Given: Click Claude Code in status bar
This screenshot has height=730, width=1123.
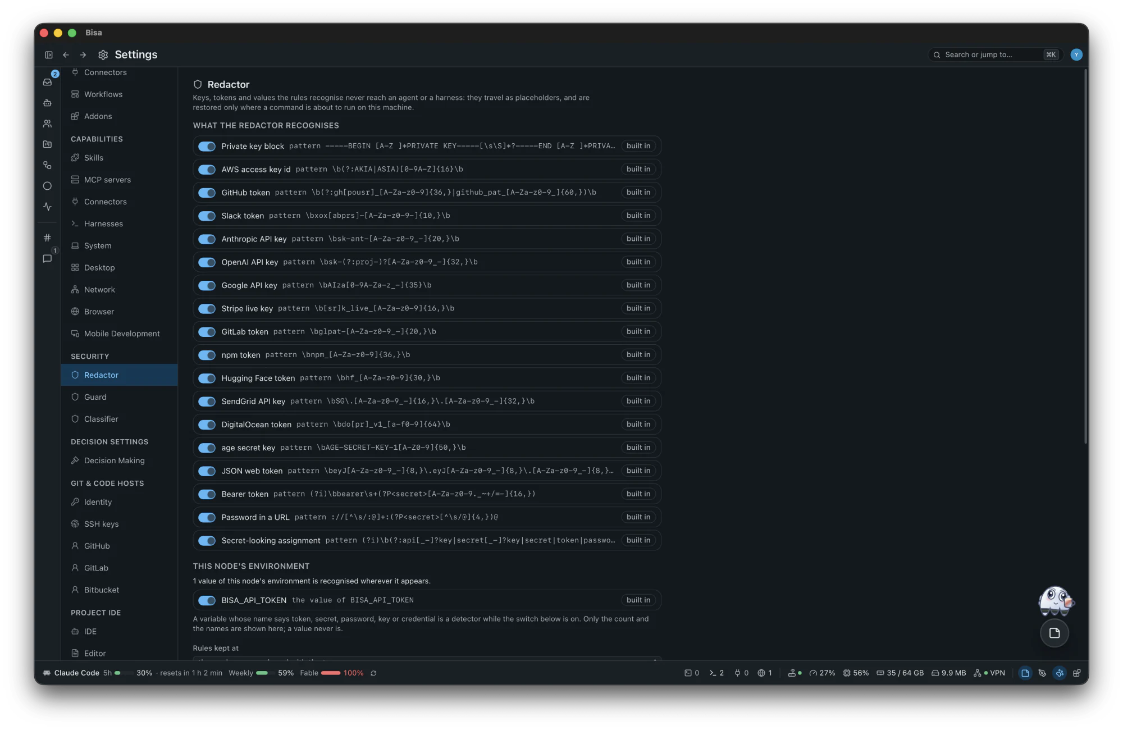Looking at the screenshot, I should point(71,673).
